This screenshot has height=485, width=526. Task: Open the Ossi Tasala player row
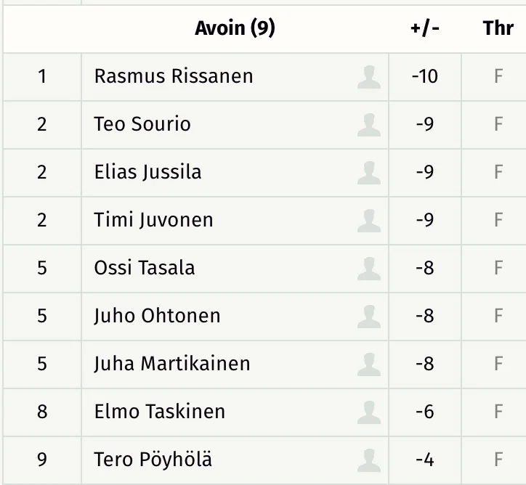[145, 268]
